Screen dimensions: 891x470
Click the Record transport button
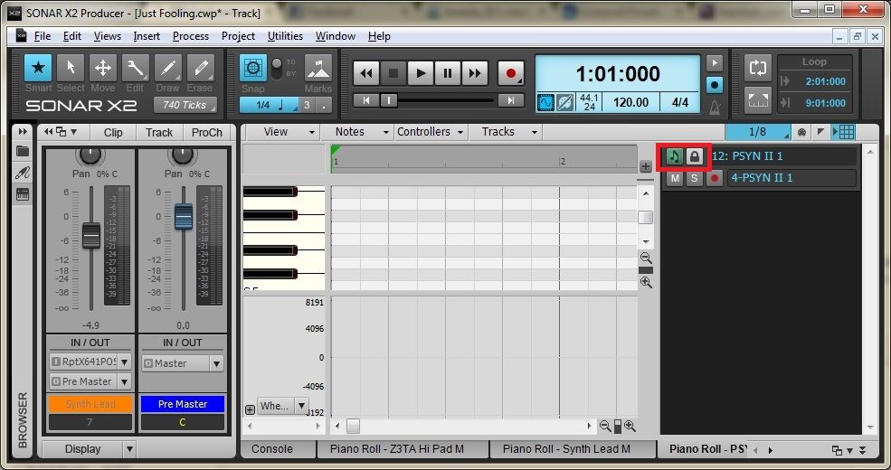pos(511,73)
